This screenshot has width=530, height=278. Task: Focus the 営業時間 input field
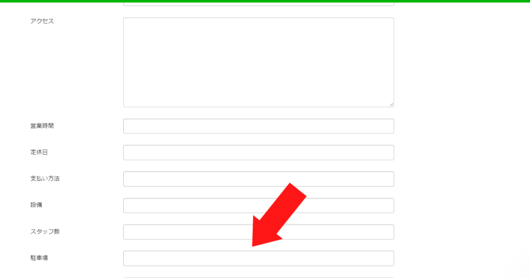point(259,126)
